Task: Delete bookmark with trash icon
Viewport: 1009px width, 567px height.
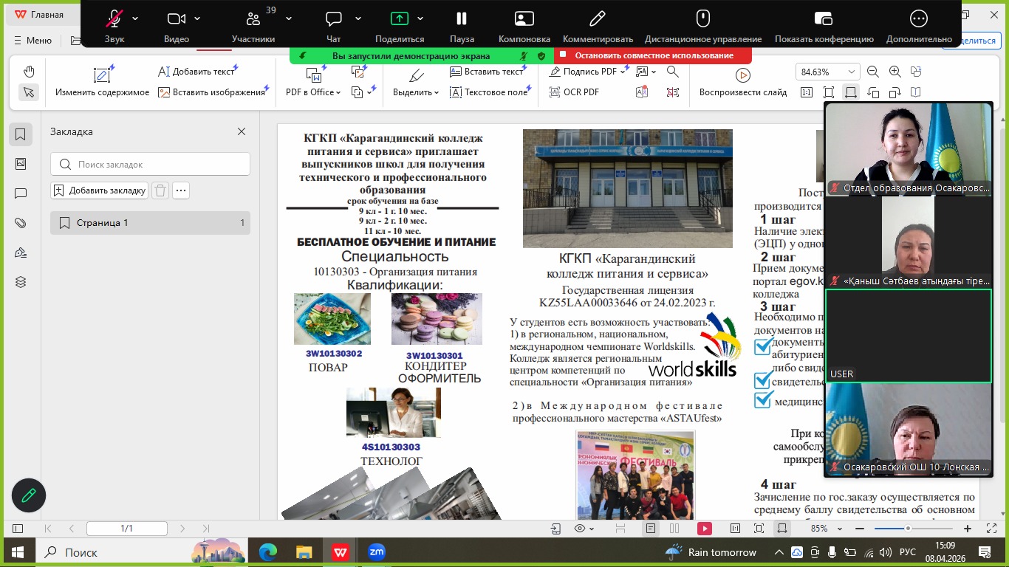Action: click(160, 190)
